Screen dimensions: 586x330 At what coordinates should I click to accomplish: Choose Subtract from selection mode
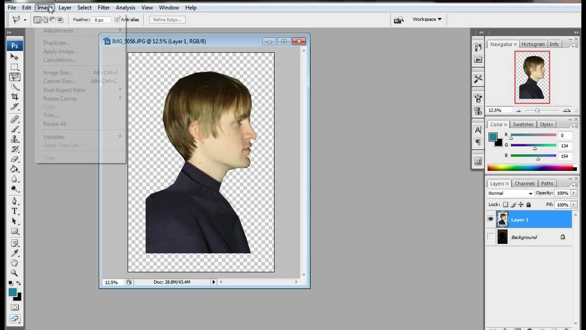52,20
